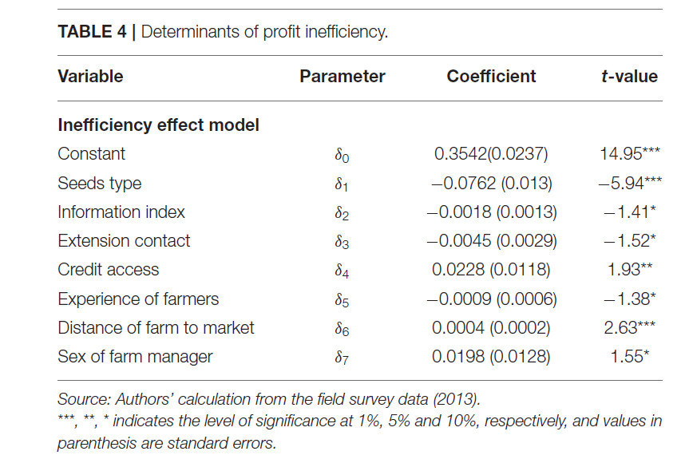Select the Variable column header
689x463 pixels.
coord(90,77)
